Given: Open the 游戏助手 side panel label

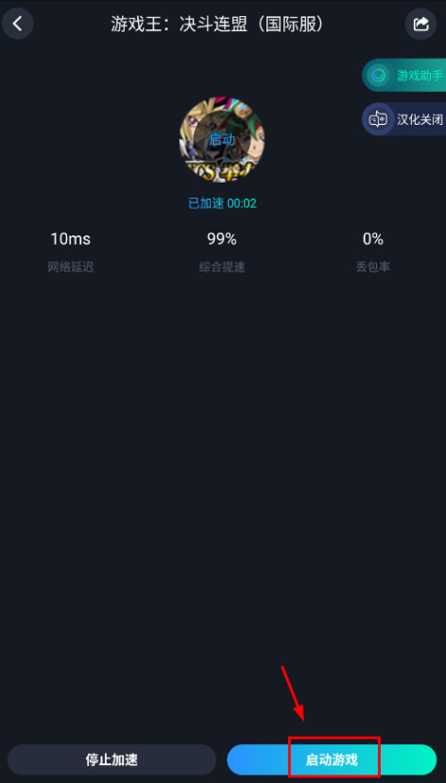Looking at the screenshot, I should pos(420,76).
